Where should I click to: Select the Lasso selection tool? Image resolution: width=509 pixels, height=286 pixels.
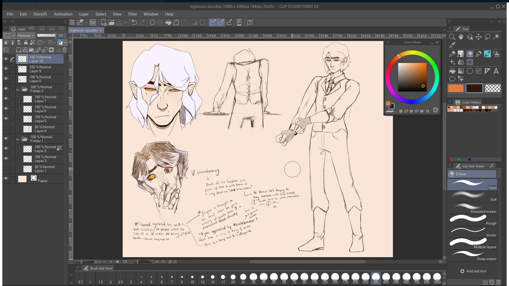point(487,37)
